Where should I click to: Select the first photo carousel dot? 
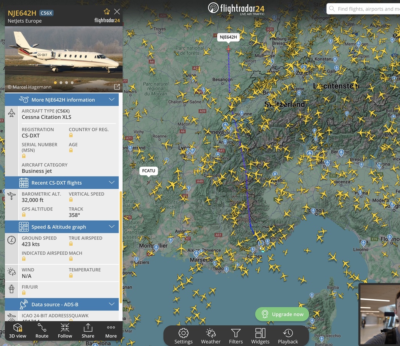pos(55,83)
